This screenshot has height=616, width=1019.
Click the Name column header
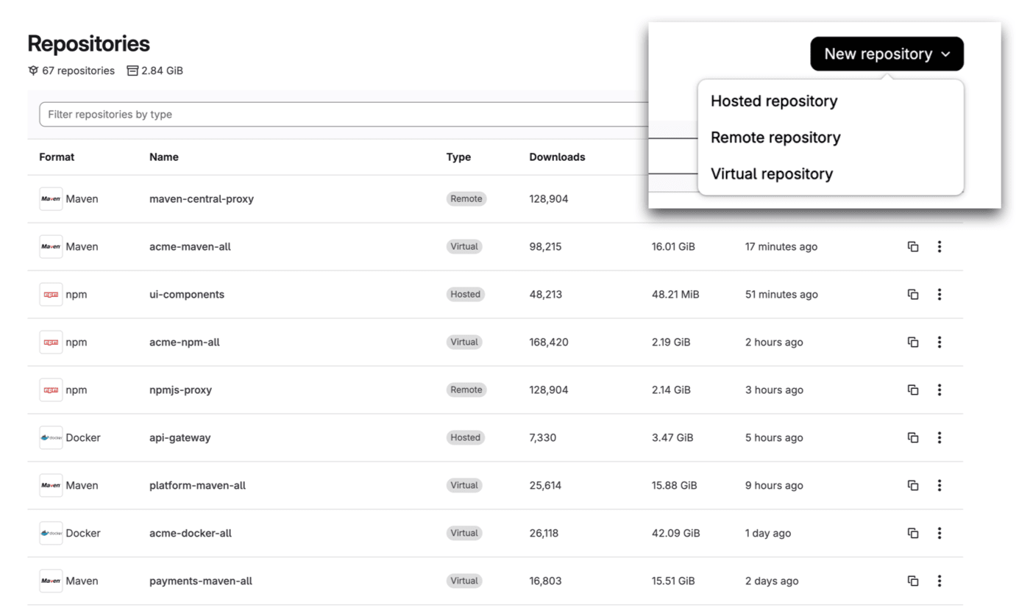(164, 157)
